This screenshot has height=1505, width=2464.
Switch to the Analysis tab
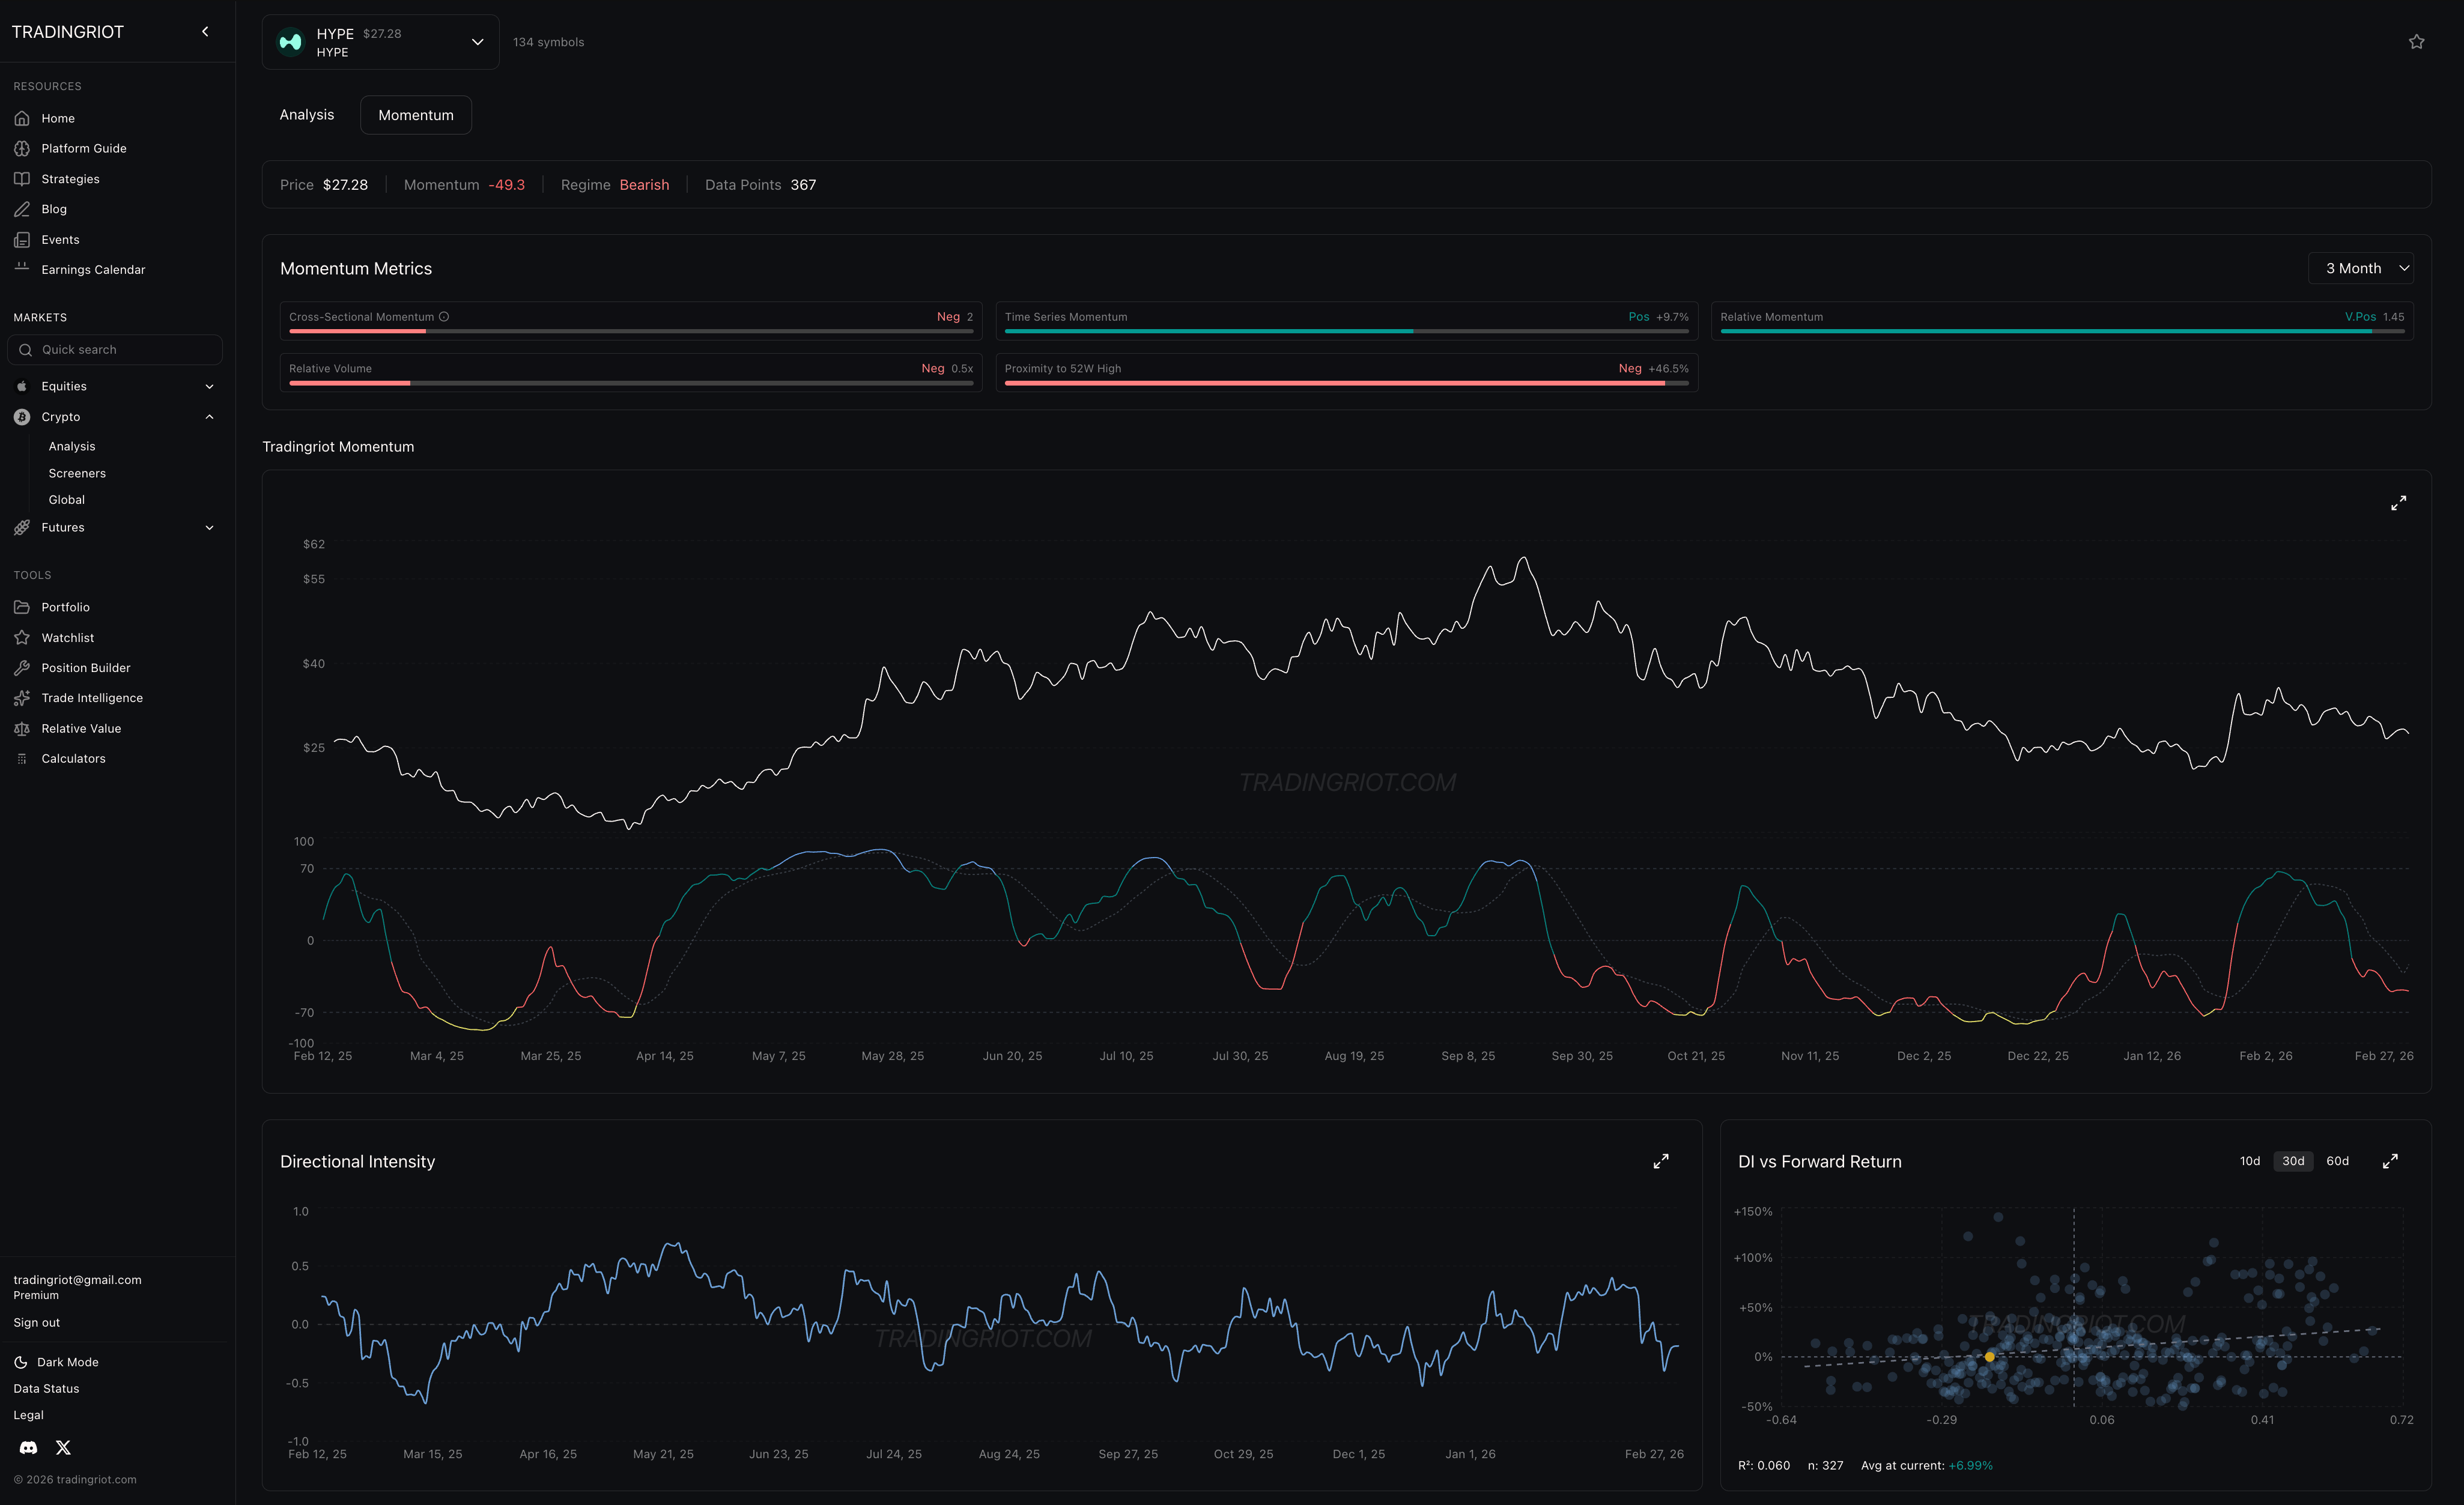(x=306, y=115)
